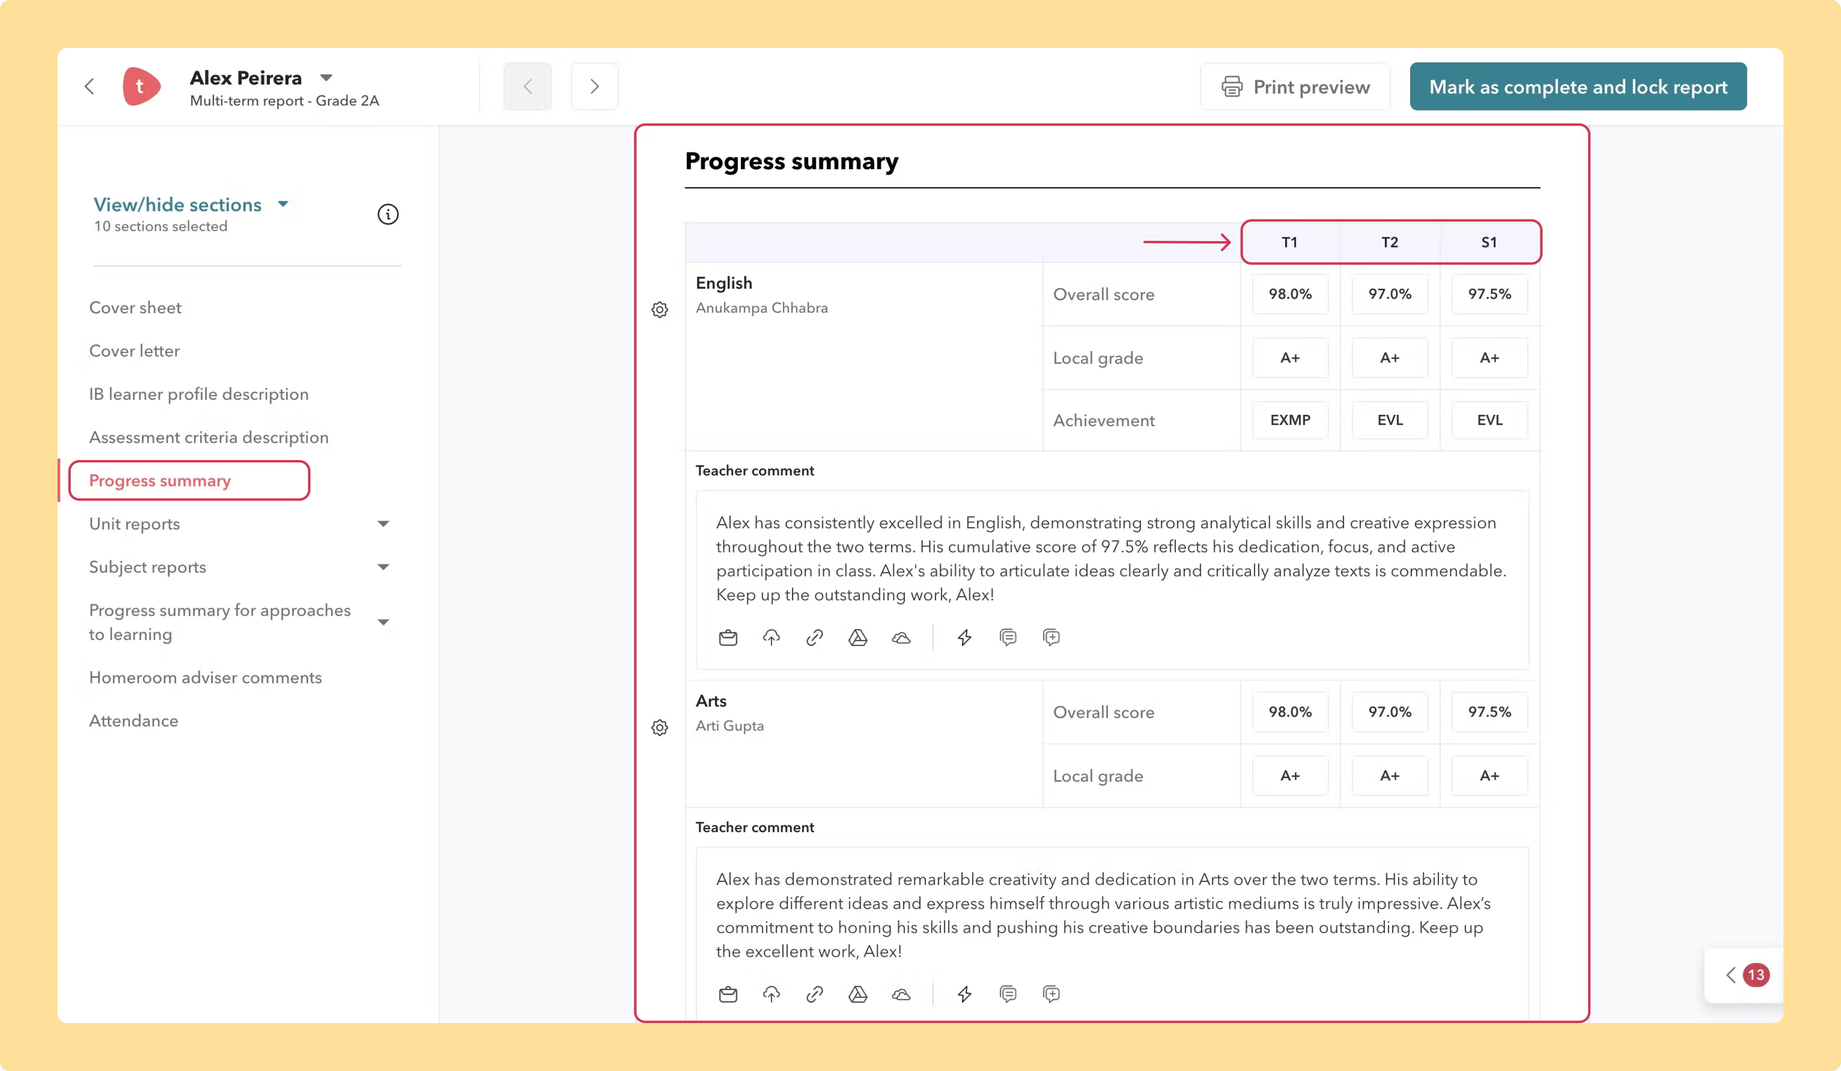The height and width of the screenshot is (1071, 1841).
Task: Click the red Toddle logo icon
Action: coord(141,86)
